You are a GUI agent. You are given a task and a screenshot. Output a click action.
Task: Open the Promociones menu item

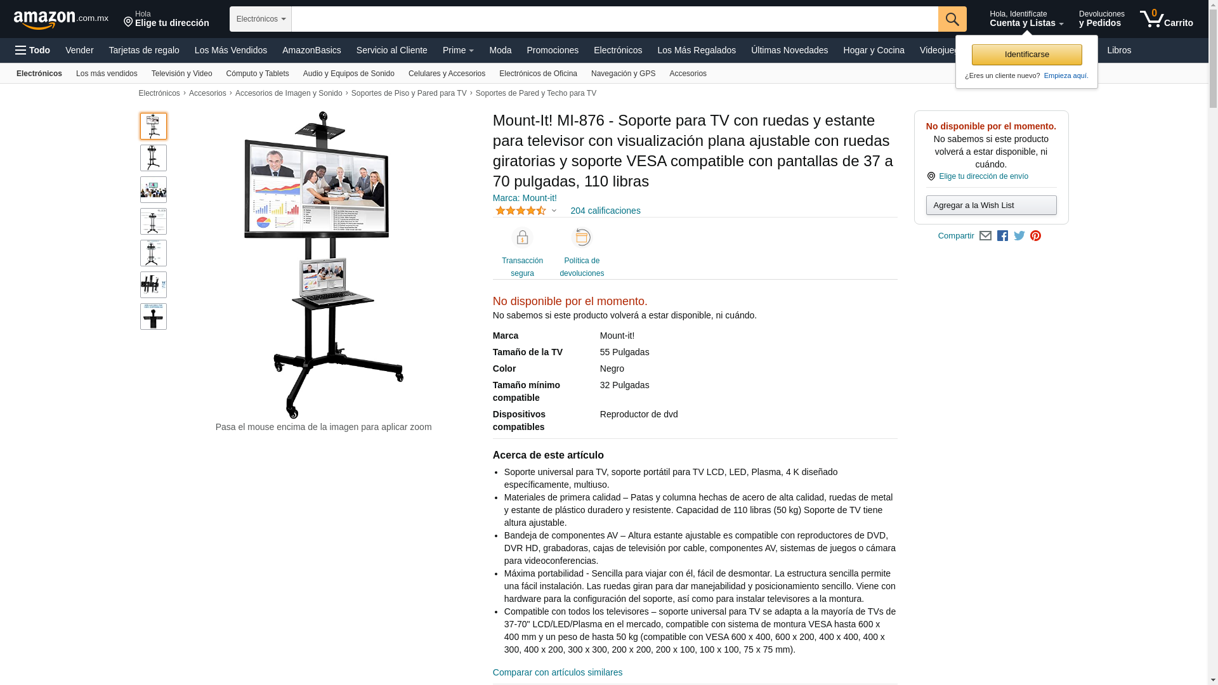[553, 50]
